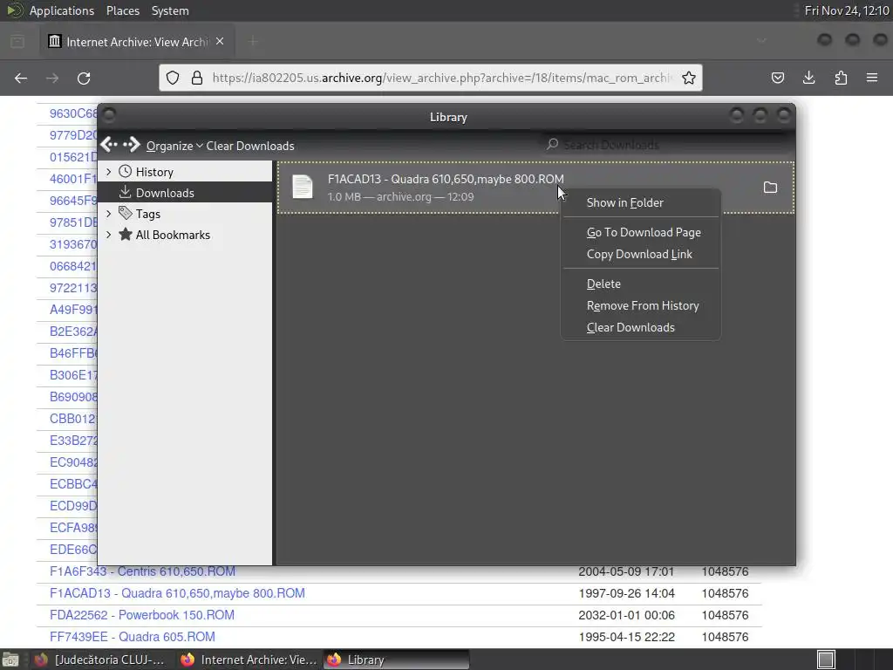Open the Applications menu
The image size is (893, 670).
(x=62, y=10)
